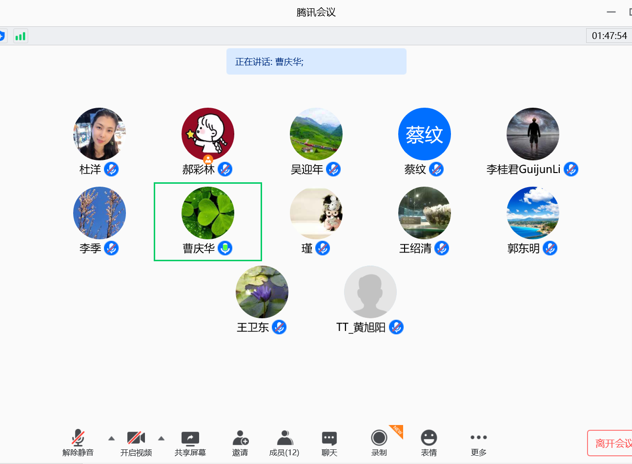Select TT_黄旭阳's default gray avatar

[x=370, y=292]
